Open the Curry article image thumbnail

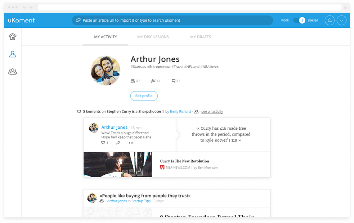117,164
